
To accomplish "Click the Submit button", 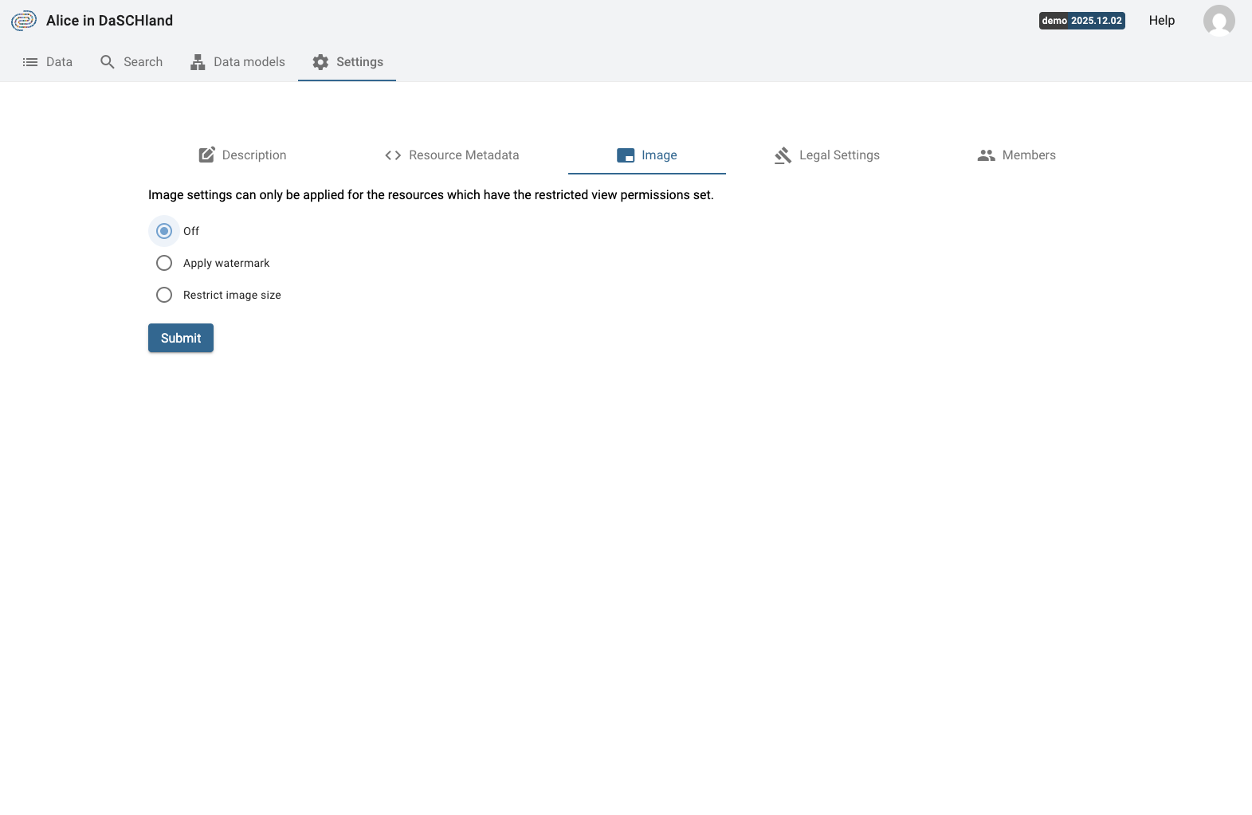I will point(181,338).
